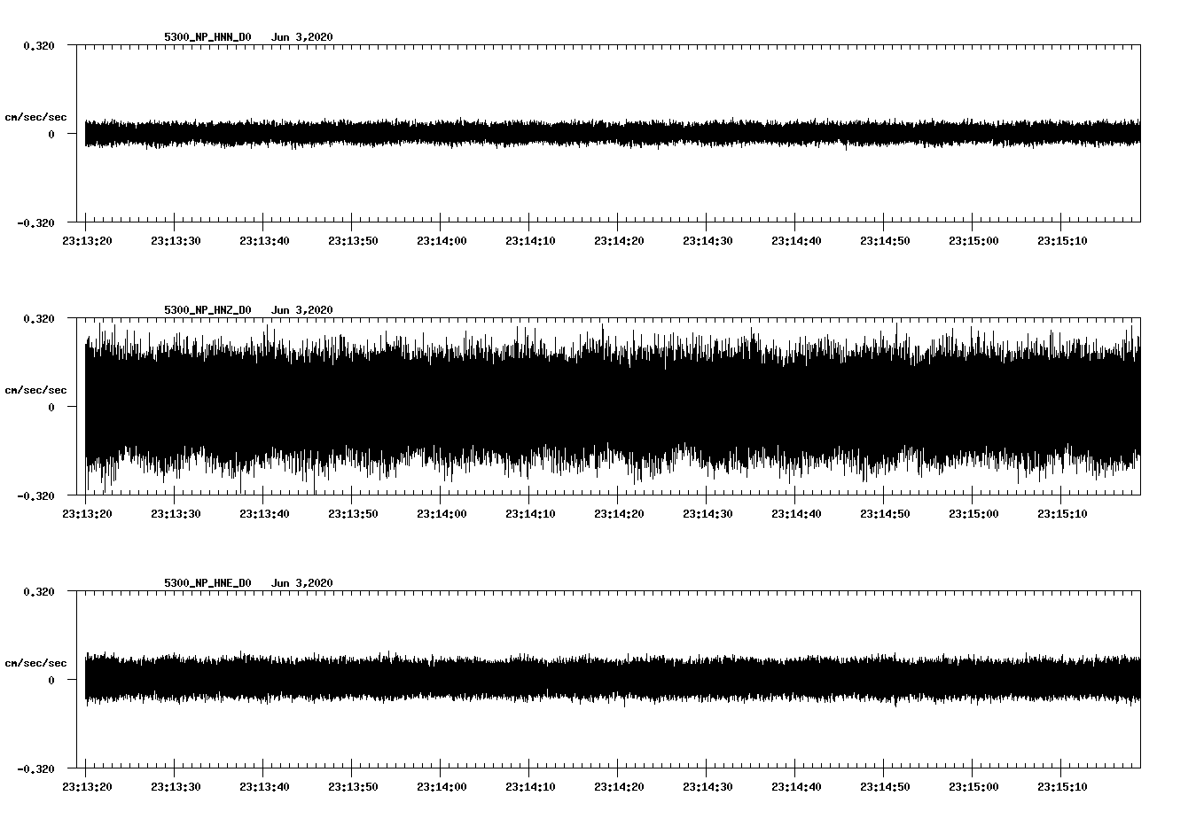Click the Jun 3,2020 date on HNE plot
Screen dimensions: 1204x819
click(x=302, y=582)
